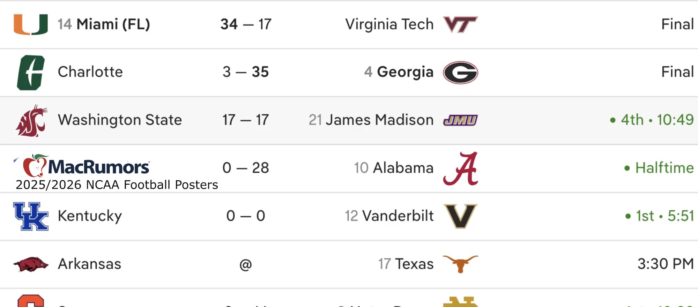The width and height of the screenshot is (698, 307).
Task: Open the Charlotte vs Georgia game summary
Action: (x=349, y=72)
